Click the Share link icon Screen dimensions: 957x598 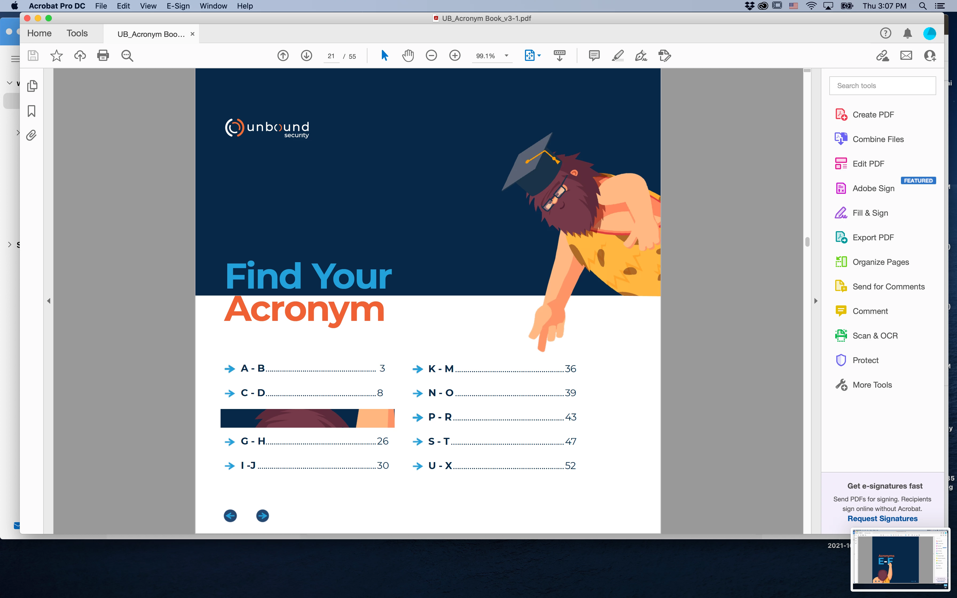tap(882, 56)
